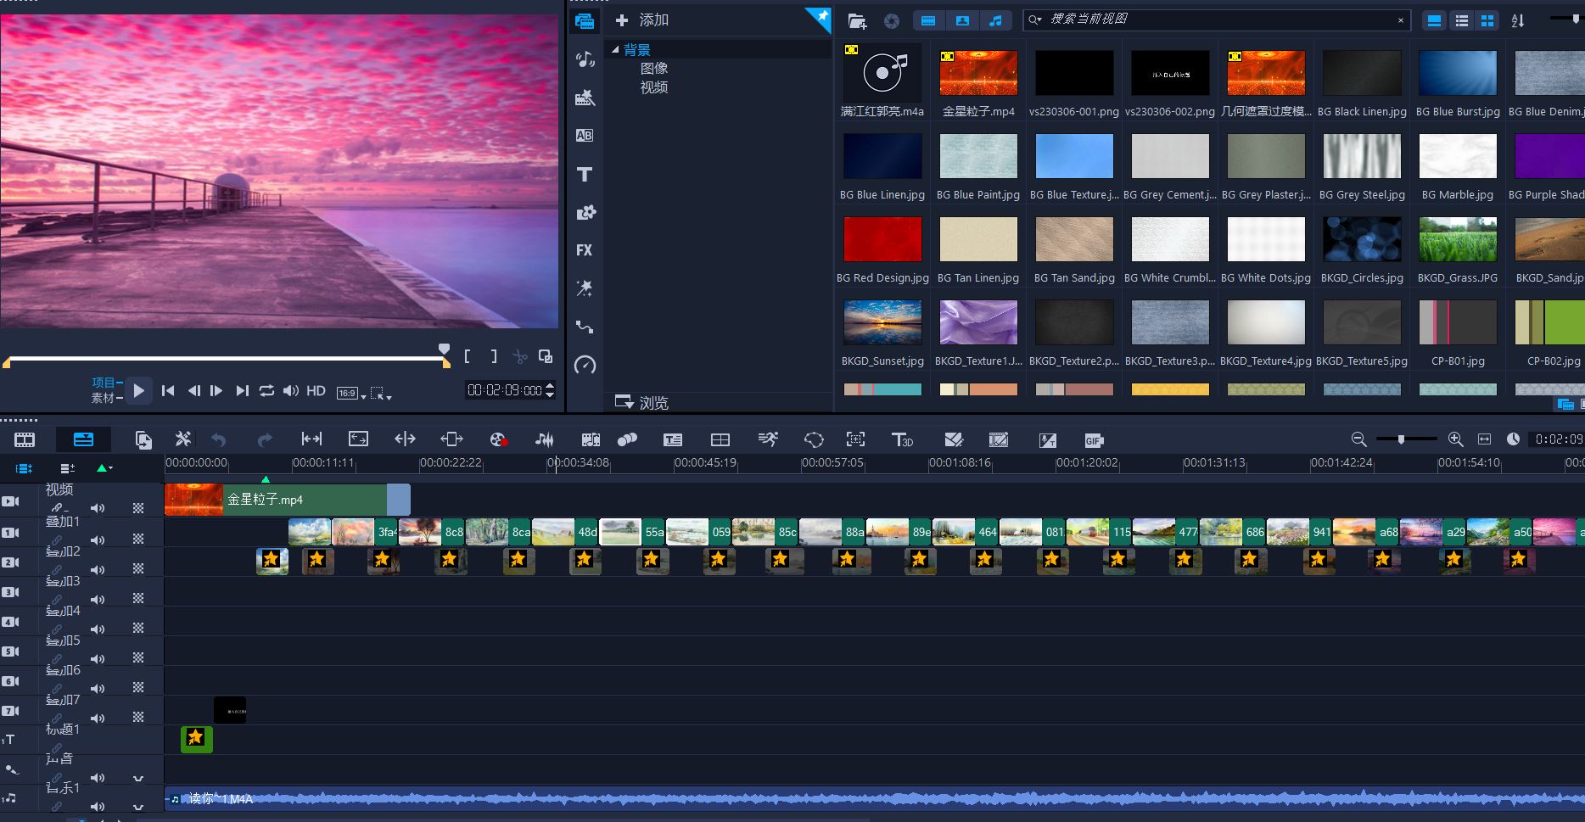Viewport: 1585px width, 822px height.
Task: Switch preview to 素材 clip mode
Action: click(103, 398)
